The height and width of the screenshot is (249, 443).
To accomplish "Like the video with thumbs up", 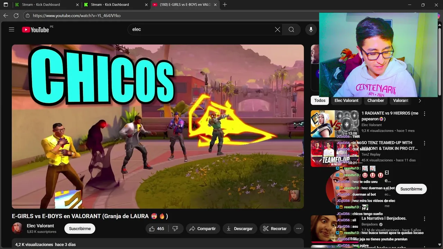I will [x=156, y=229].
